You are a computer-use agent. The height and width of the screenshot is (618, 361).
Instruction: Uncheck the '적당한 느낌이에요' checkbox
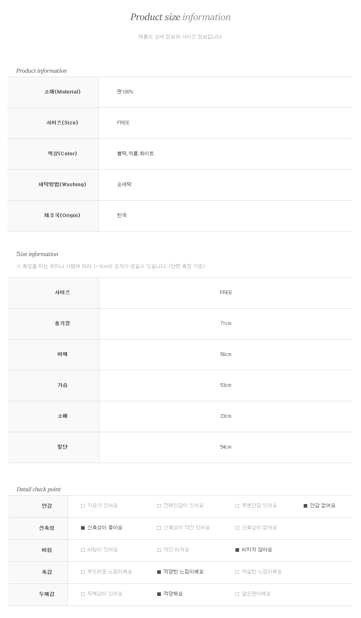click(x=159, y=572)
